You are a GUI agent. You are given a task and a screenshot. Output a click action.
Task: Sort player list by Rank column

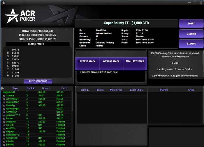[31, 88]
